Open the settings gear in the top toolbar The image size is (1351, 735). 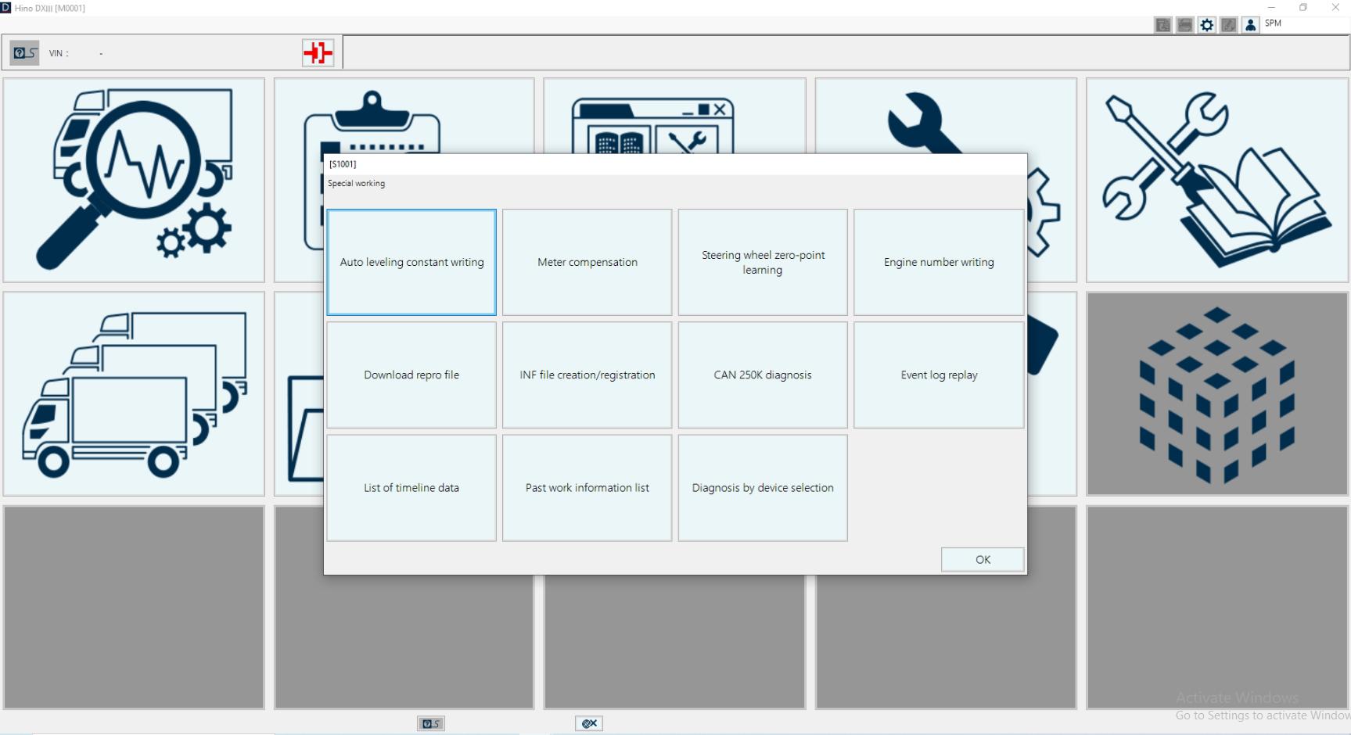[x=1206, y=24]
